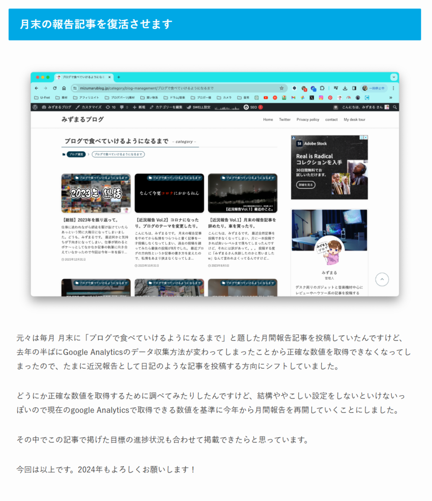Open the YouTube bookmark icon
Image resolution: width=432 pixels, height=501 pixels.
[266, 98]
